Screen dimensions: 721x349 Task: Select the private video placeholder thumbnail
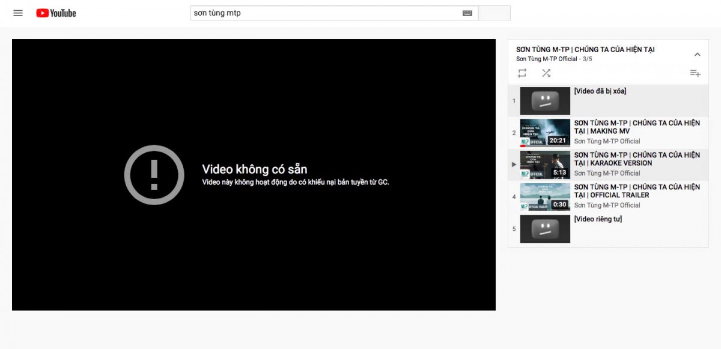(545, 229)
